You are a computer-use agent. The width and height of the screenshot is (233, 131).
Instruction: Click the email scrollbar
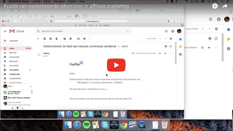pyautogui.click(x=176, y=53)
